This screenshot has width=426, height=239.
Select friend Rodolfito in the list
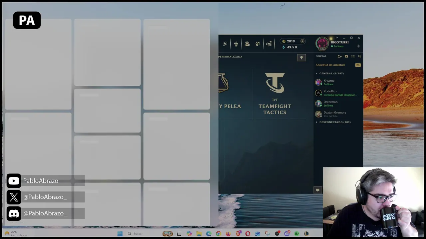338,93
